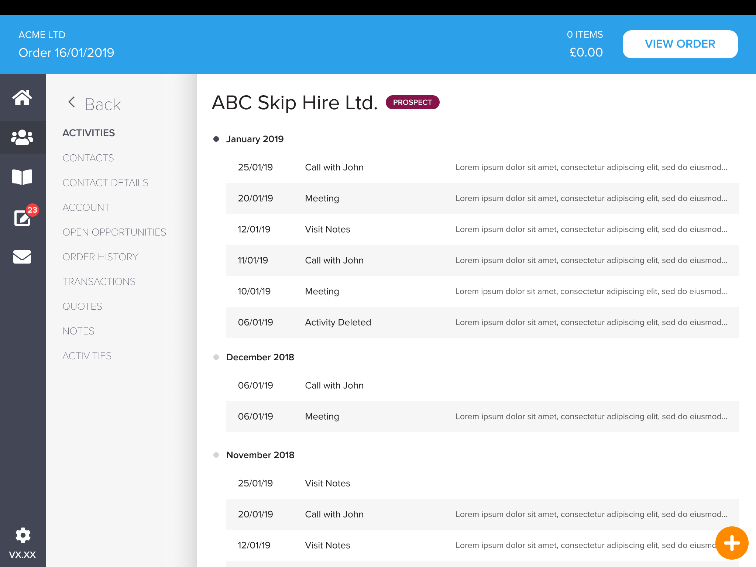Select the Customers people icon
Viewport: 756px width, 567px height.
point(22,137)
